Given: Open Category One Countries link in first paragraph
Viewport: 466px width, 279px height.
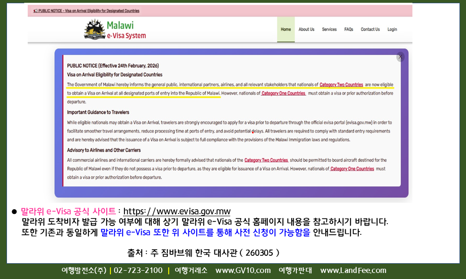Looking at the screenshot, I should click(x=283, y=93).
